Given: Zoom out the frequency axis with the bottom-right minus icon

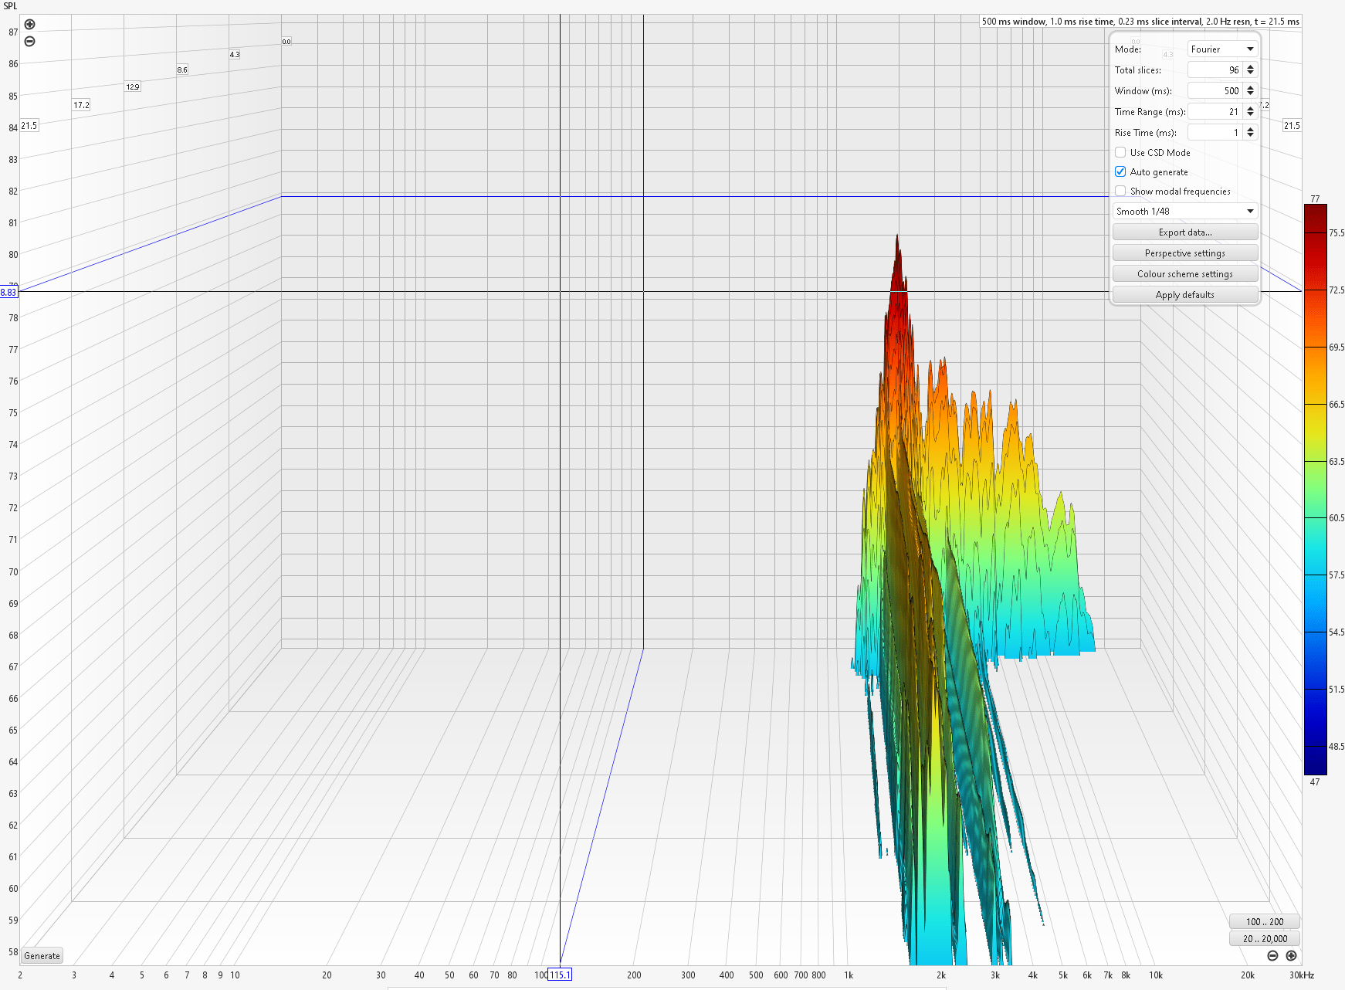Looking at the screenshot, I should coord(1272,956).
